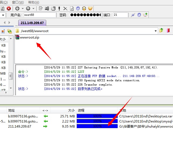This screenshot has width=173, height=142.
Task: Select queue row with 25.71 MB
Action: pos(86,116)
